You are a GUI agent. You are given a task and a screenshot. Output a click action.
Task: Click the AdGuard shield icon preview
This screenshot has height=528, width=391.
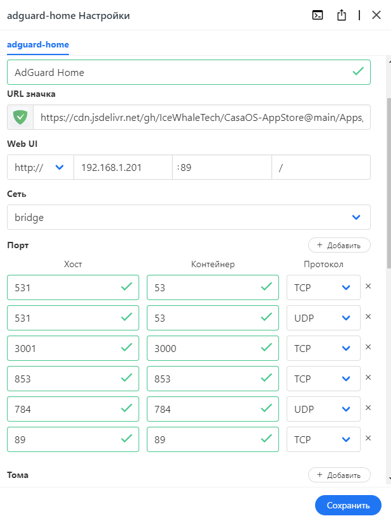click(x=20, y=117)
